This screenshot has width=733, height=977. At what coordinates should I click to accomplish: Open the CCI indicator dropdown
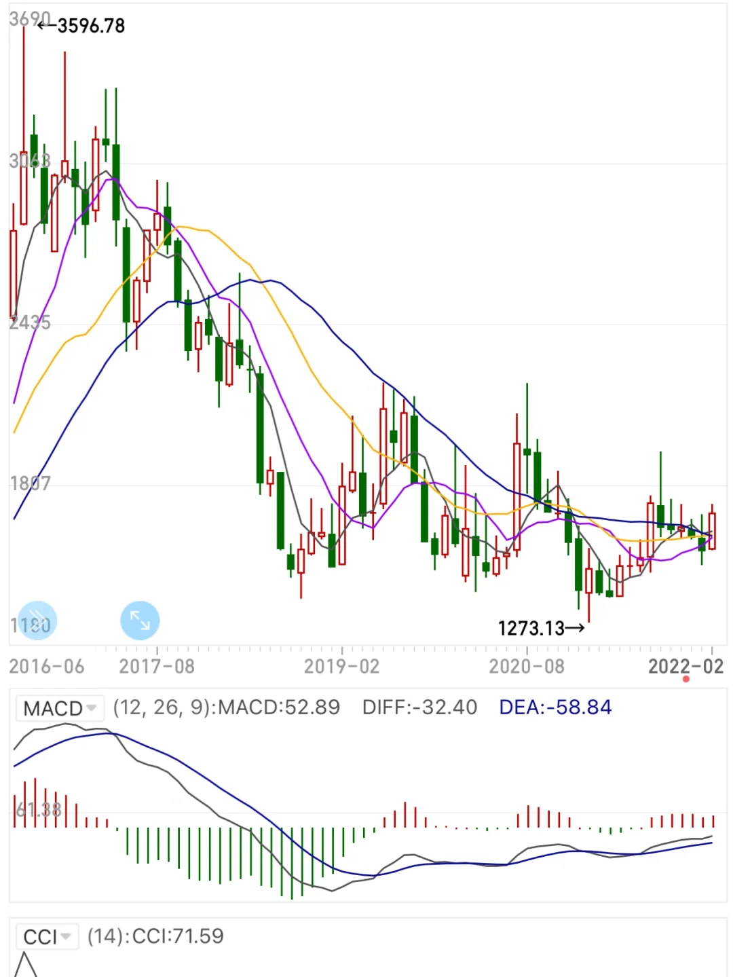coord(47,937)
